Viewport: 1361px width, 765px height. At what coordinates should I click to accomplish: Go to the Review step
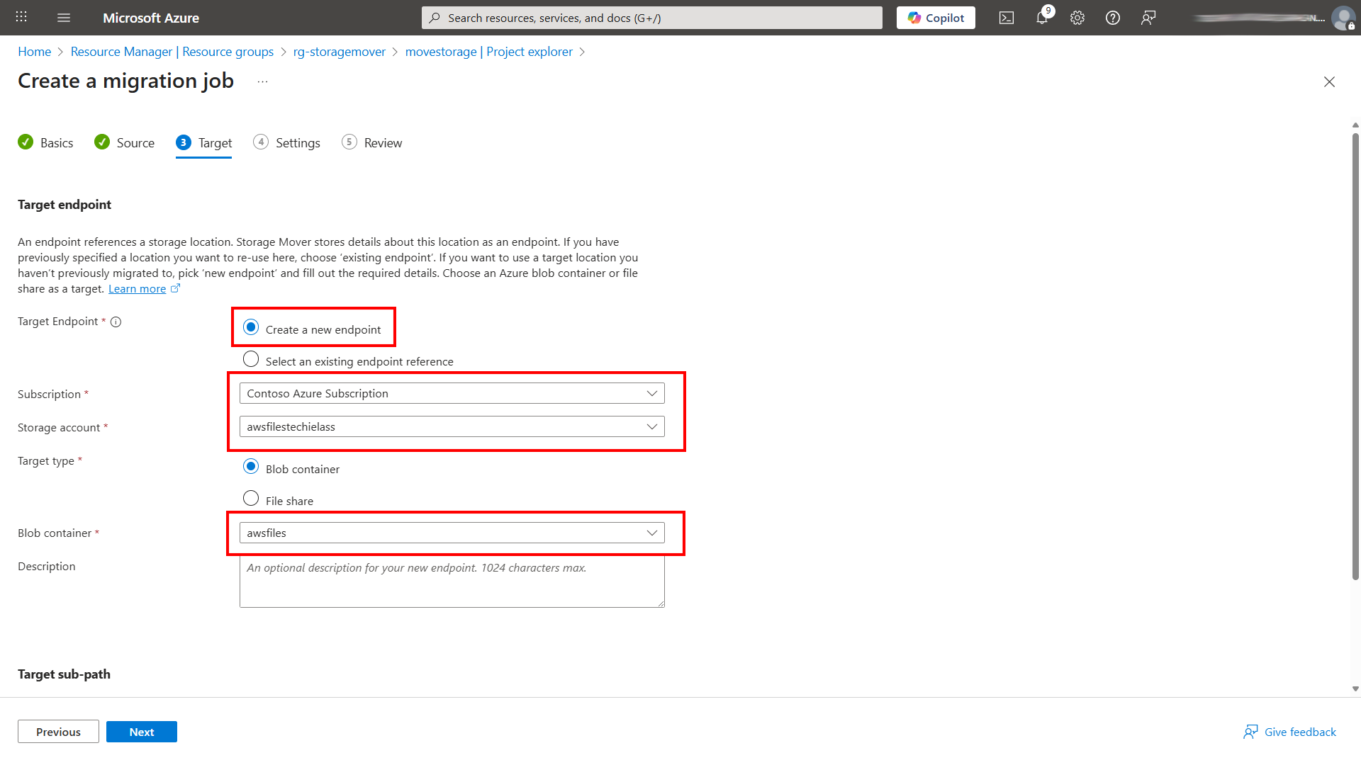[x=382, y=142]
